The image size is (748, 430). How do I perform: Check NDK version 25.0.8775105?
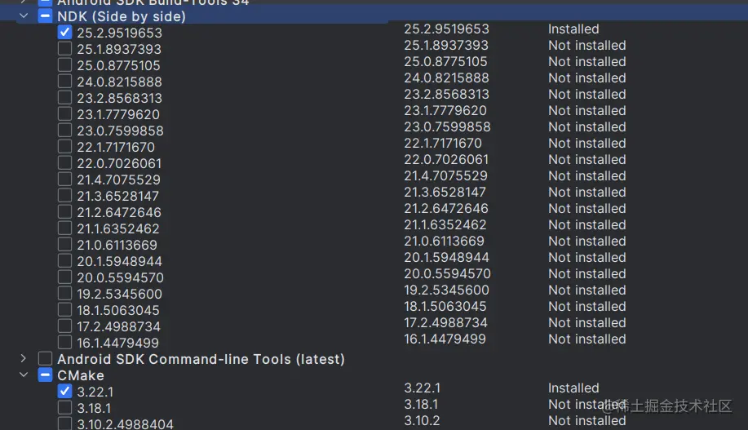click(65, 64)
